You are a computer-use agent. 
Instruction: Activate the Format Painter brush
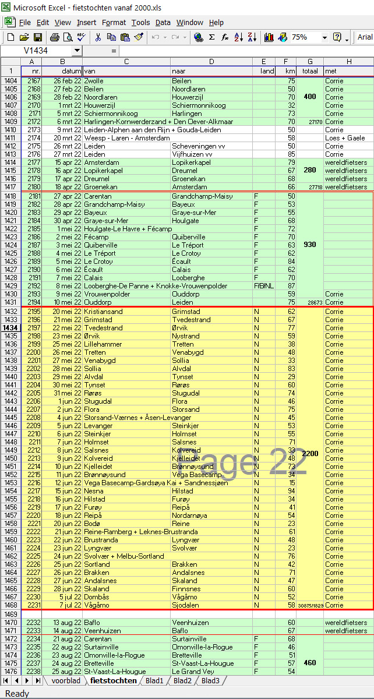point(138,37)
